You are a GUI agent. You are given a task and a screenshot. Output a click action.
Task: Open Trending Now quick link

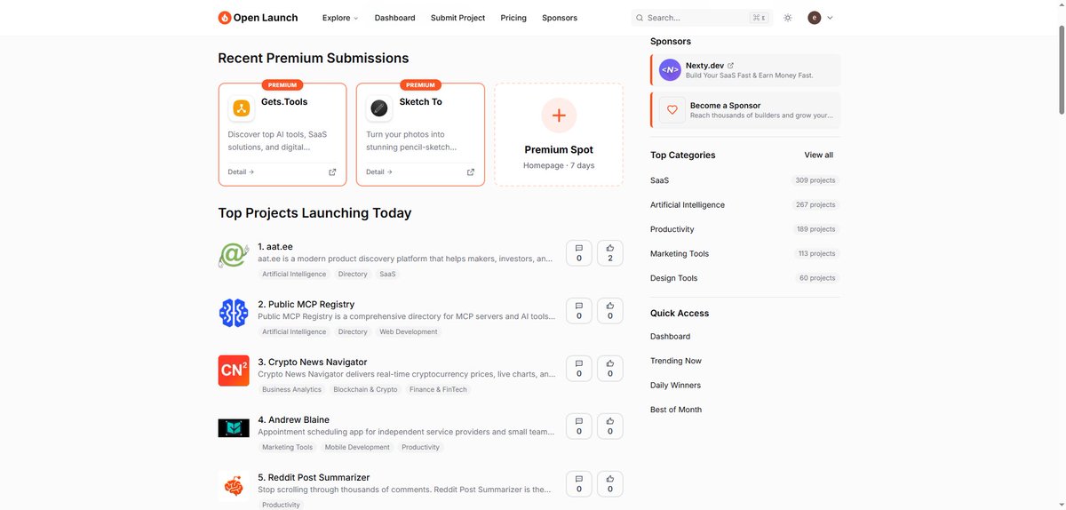676,361
